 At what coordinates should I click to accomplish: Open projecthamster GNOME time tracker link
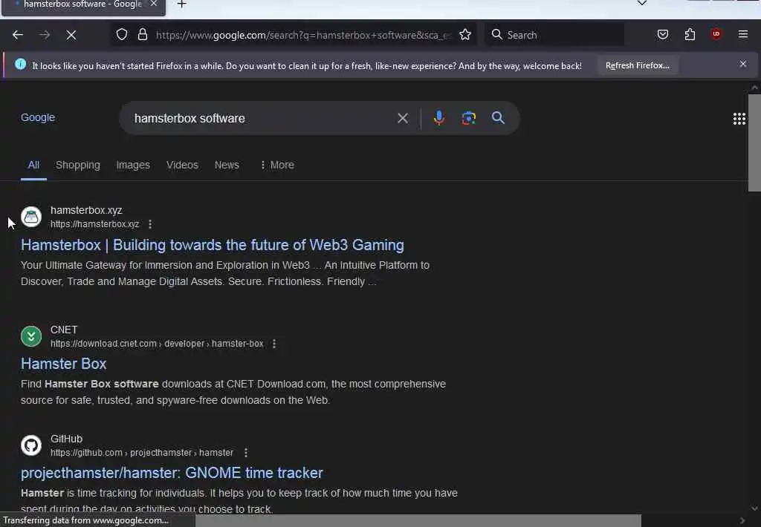pos(172,473)
